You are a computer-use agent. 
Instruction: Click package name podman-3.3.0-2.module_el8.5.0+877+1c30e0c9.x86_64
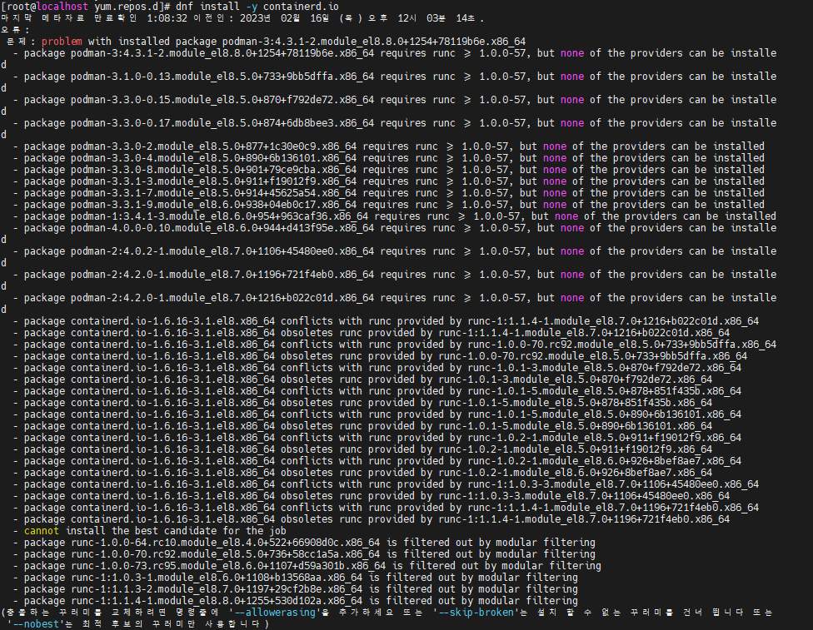[213, 146]
